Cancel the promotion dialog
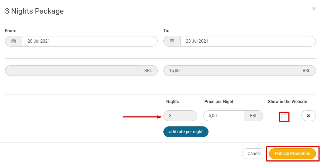 (x=254, y=154)
